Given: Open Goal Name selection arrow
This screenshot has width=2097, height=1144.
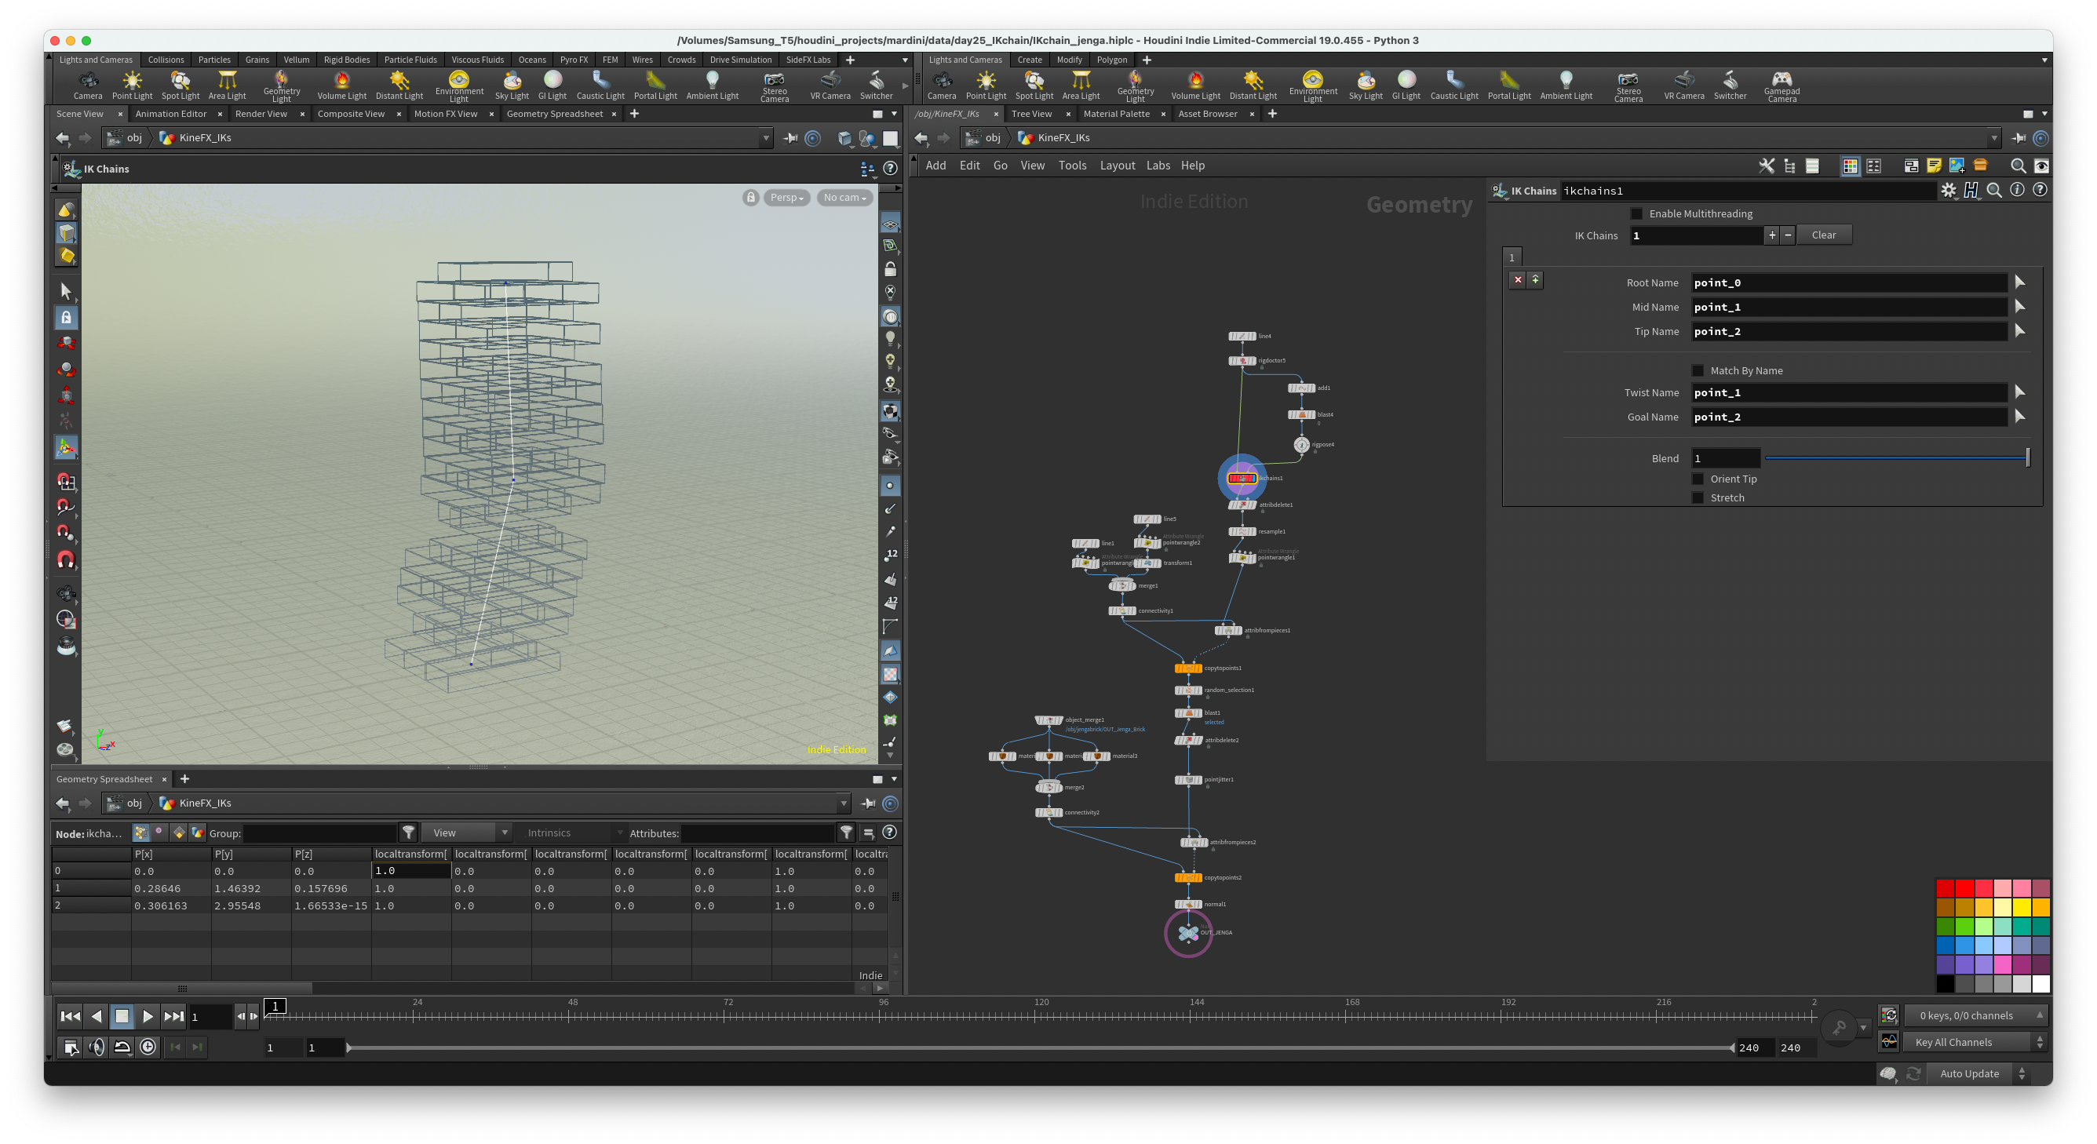Looking at the screenshot, I should 2019,417.
